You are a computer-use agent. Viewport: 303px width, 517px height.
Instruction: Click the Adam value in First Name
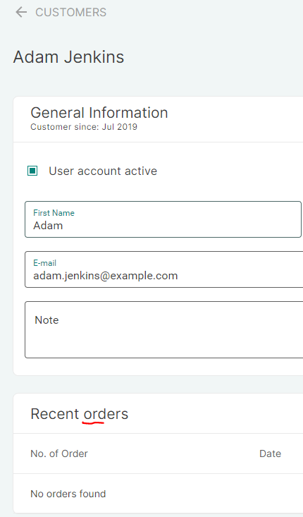point(48,226)
